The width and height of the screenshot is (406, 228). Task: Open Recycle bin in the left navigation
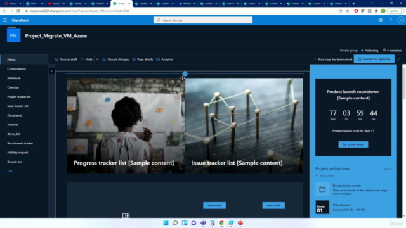tap(15, 162)
